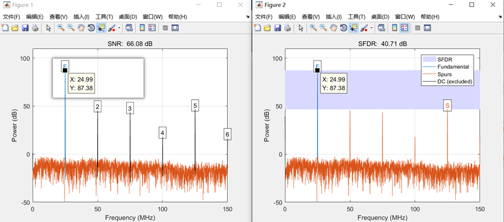Select Rotate 3D tool in Figure 1
This screenshot has width=504, height=222.
coord(91,28)
